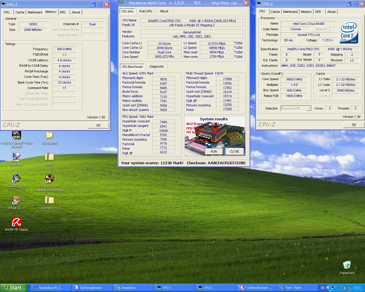Click the left CPU-Z window title icon

tap(3, 5)
